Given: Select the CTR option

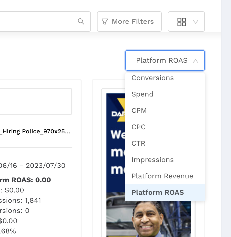Looking at the screenshot, I should 138,143.
